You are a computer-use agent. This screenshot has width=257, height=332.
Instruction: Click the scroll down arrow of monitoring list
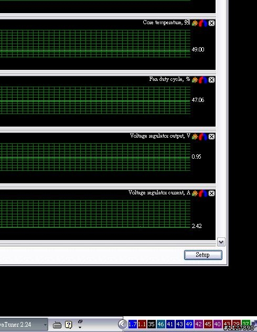(x=221, y=242)
